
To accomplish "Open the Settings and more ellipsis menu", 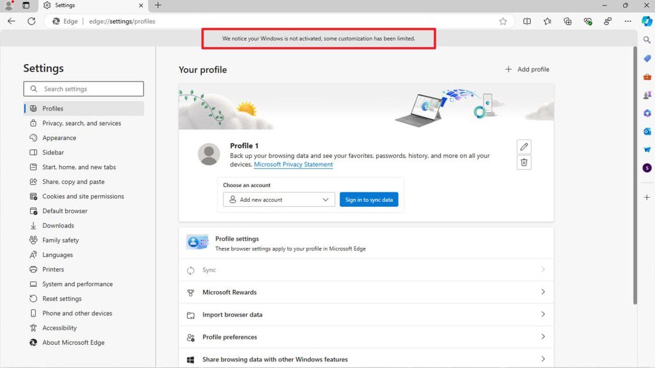I will coord(628,22).
